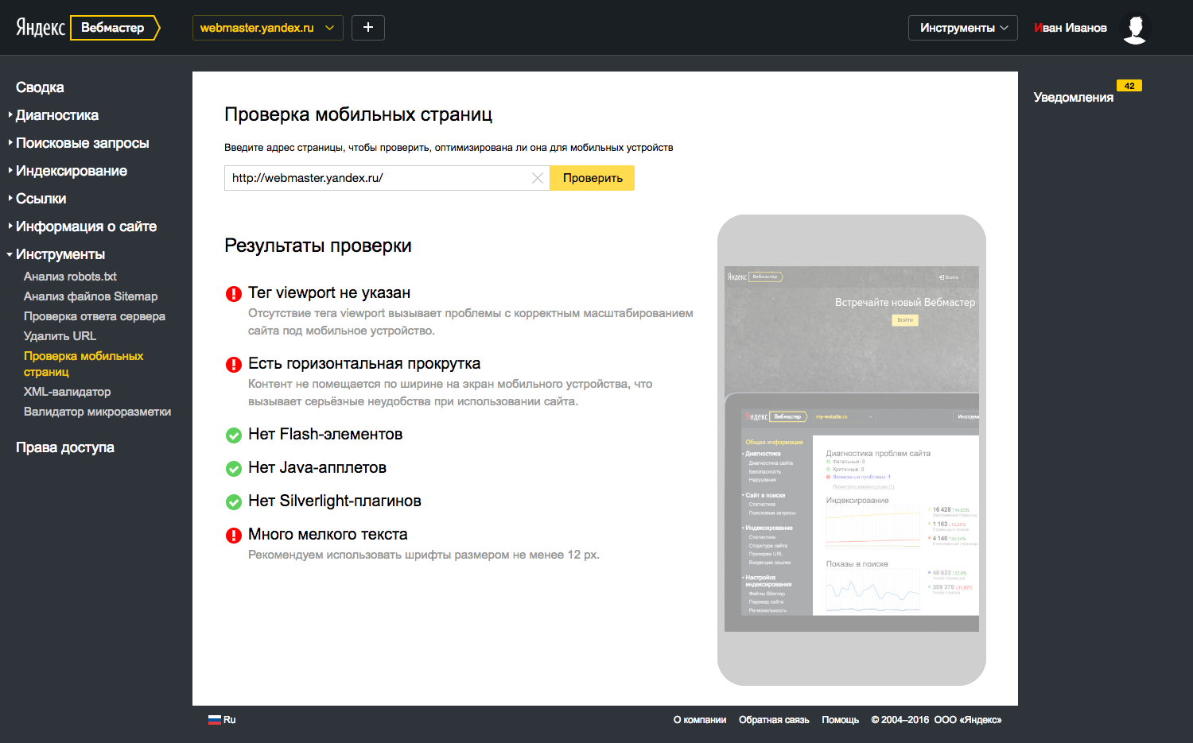Viewport: 1193px width, 743px height.
Task: Click the green check beside Нет Silverlight-плагинов
Action: [x=234, y=502]
